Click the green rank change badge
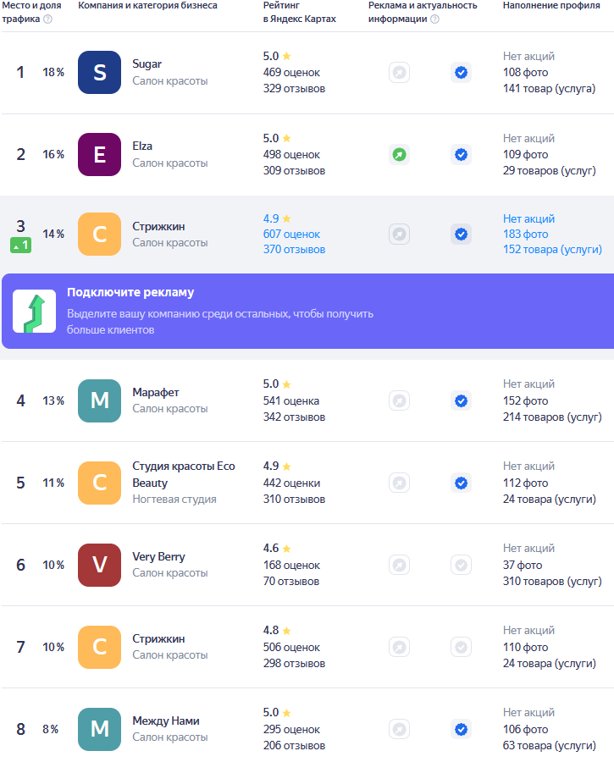Screen dimensions: 614x762 click(20, 246)
